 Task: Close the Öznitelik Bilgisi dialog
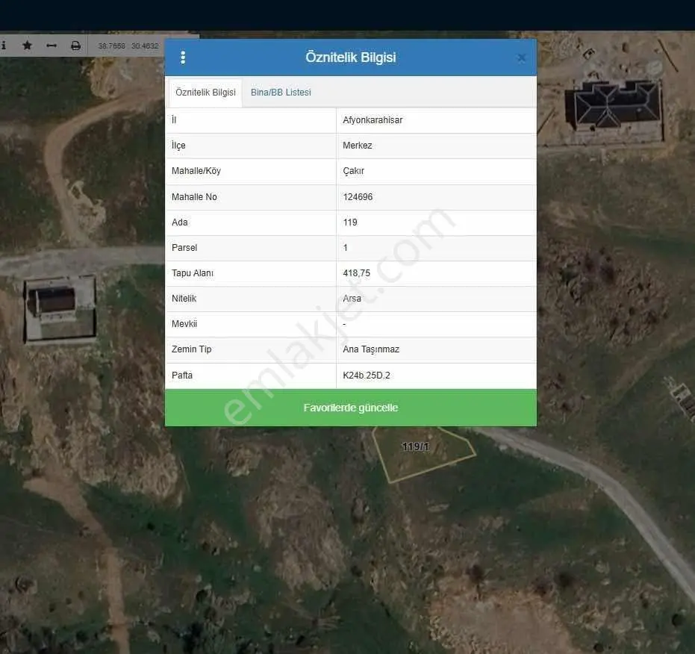521,57
